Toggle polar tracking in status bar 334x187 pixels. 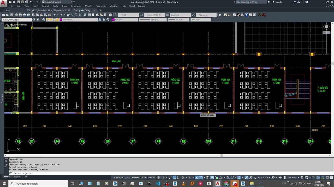(183, 177)
